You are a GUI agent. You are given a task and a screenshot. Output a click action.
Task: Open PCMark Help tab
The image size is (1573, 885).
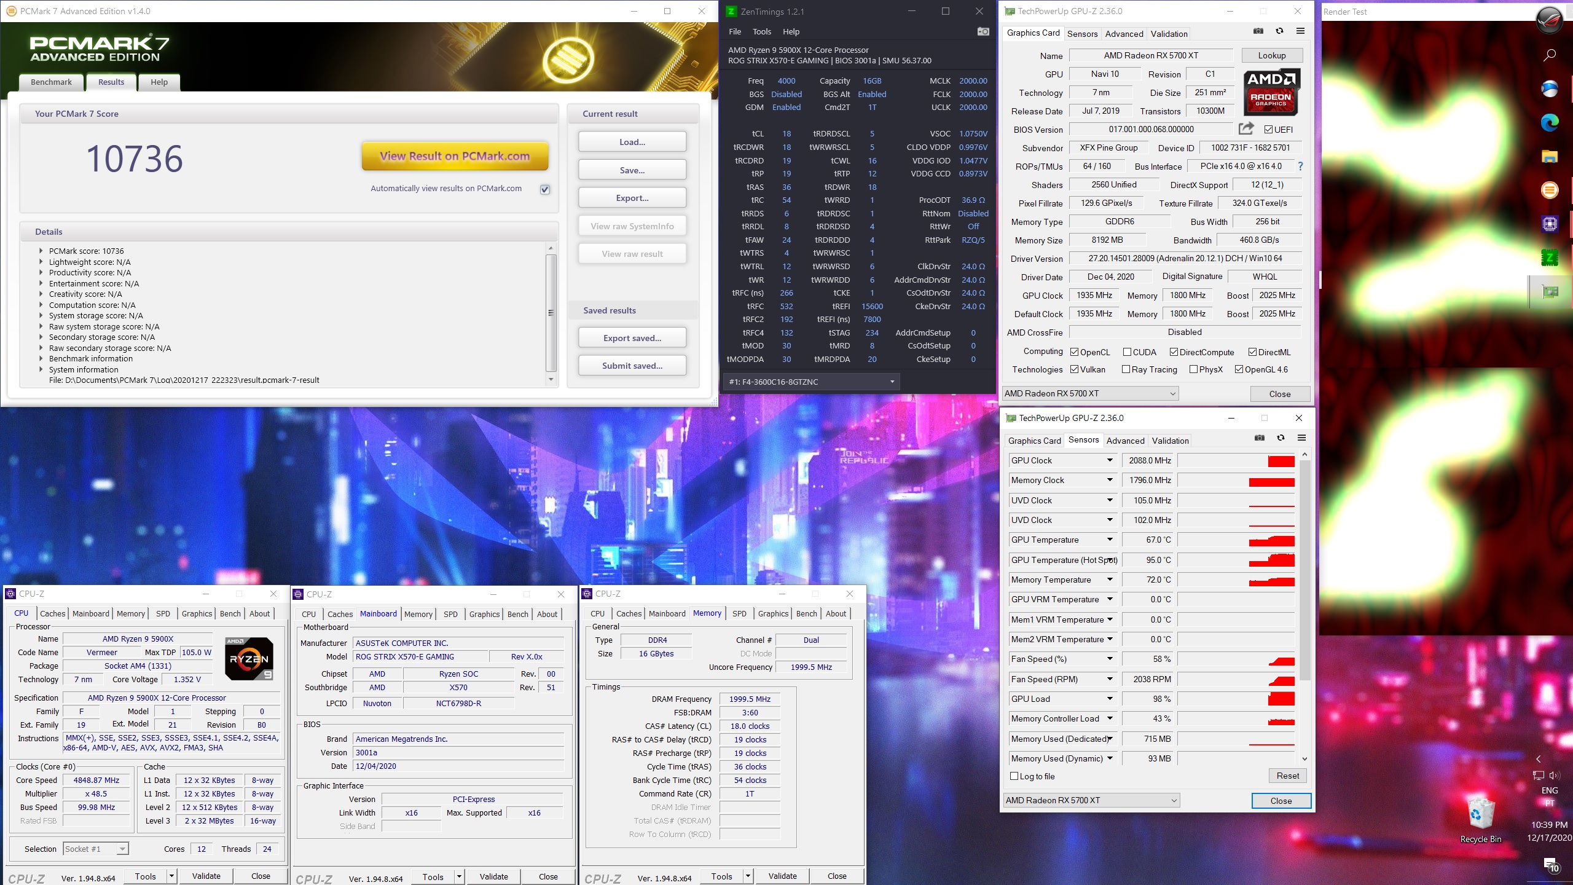(x=159, y=82)
